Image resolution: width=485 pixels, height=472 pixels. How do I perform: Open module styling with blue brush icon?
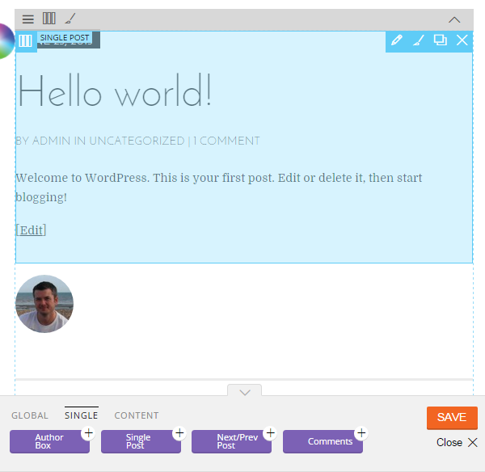(x=419, y=40)
